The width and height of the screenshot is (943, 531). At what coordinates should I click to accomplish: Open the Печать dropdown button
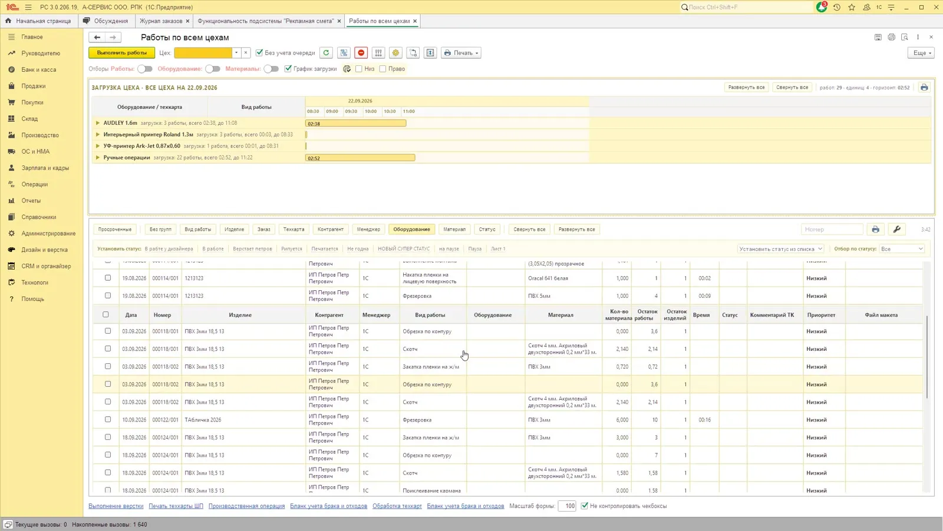pos(461,53)
